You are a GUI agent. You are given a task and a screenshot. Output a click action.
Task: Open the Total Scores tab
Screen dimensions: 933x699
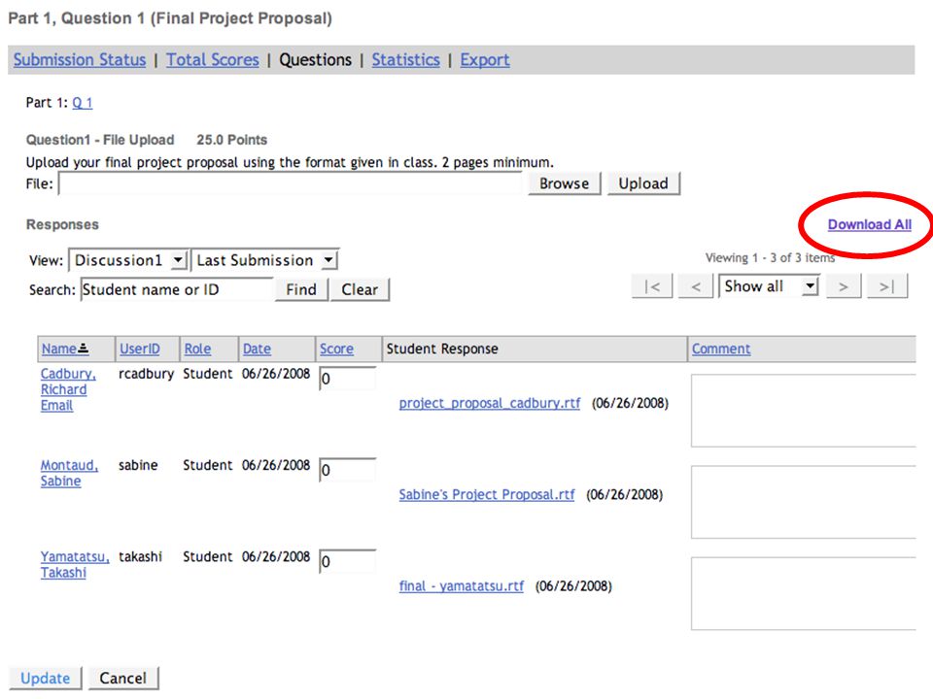click(x=213, y=60)
